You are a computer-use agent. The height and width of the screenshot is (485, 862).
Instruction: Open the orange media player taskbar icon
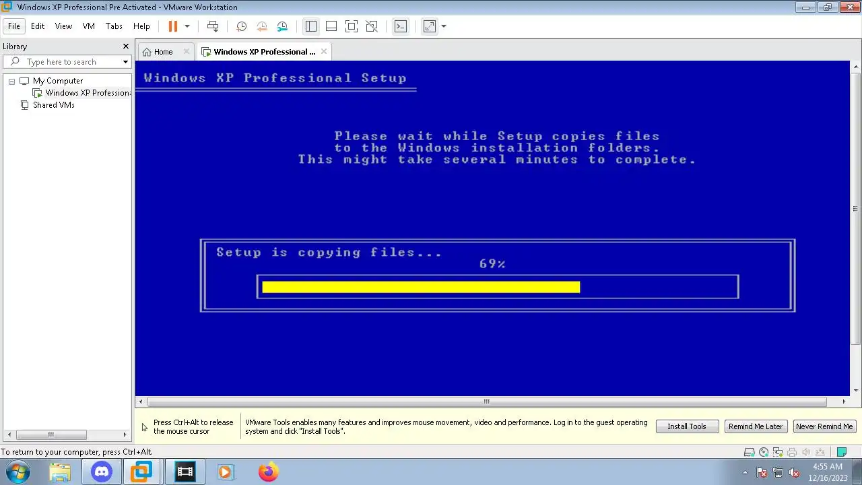pyautogui.click(x=225, y=472)
